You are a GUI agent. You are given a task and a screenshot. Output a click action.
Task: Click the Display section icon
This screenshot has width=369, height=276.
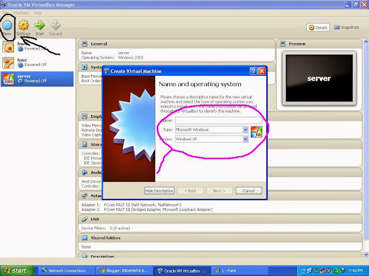[85, 116]
